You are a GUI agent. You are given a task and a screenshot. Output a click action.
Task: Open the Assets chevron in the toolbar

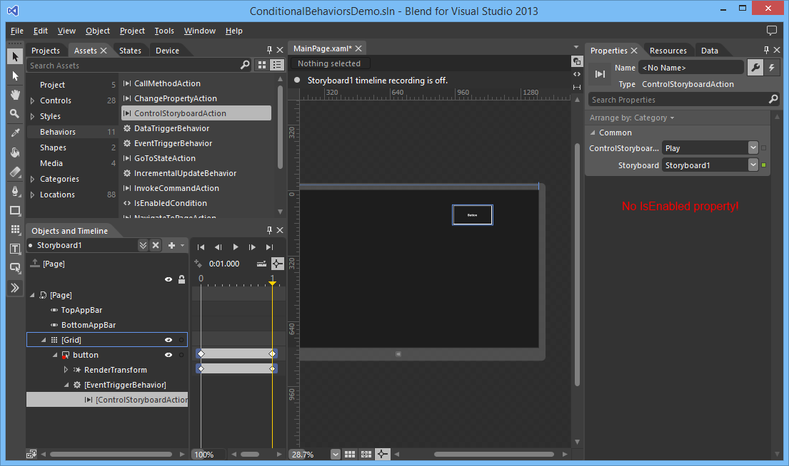(x=15, y=288)
